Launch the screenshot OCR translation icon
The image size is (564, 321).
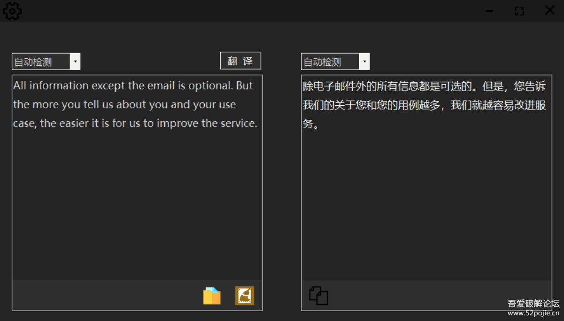245,296
